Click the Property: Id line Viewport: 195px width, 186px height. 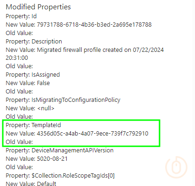click(21, 16)
